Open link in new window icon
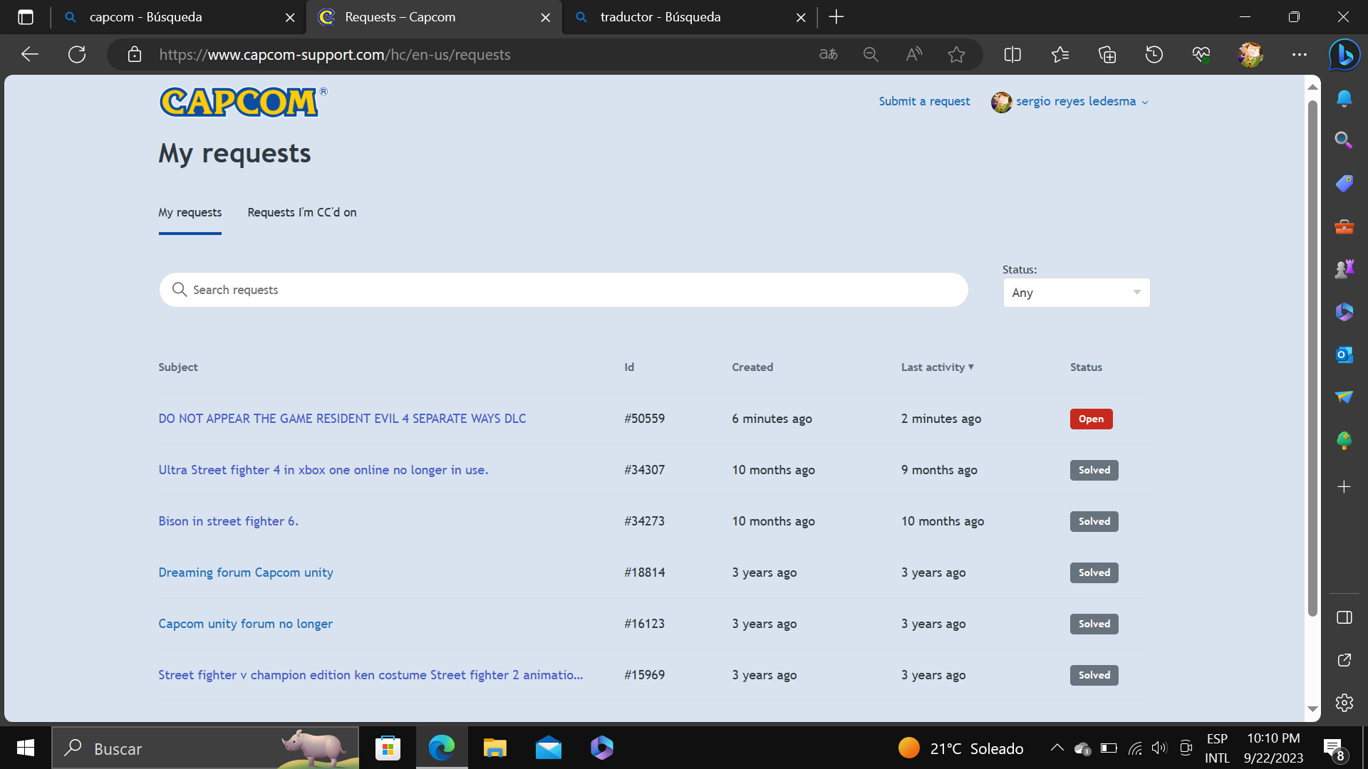This screenshot has height=769, width=1368. 1344,660
